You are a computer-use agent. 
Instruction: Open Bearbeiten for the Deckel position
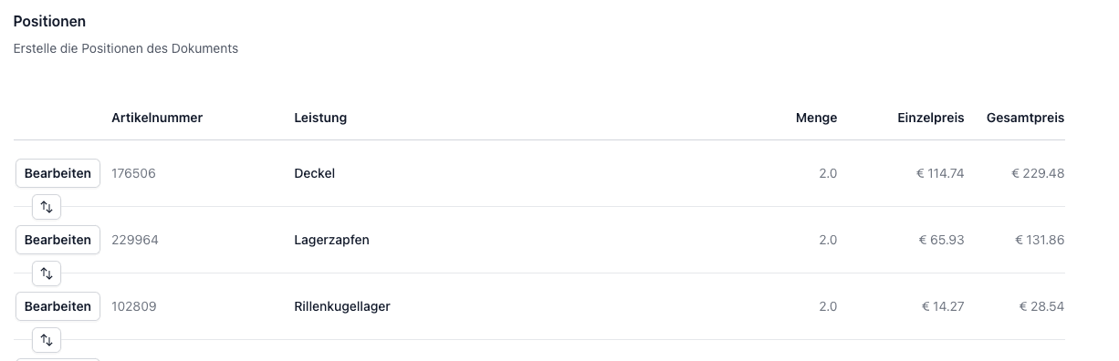[58, 173]
